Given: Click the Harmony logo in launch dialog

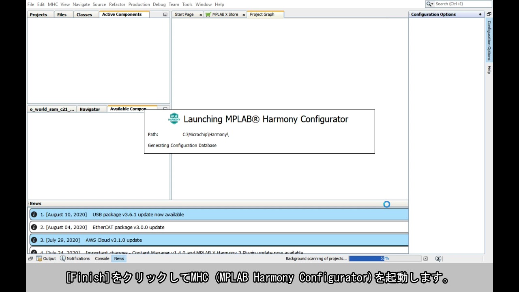Looking at the screenshot, I should [x=174, y=118].
